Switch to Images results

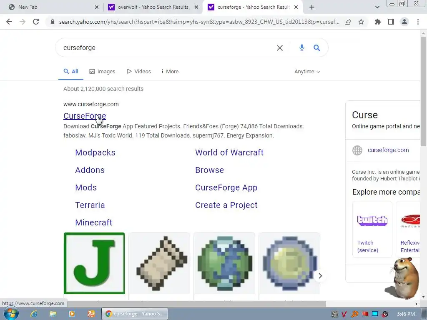[x=103, y=72]
